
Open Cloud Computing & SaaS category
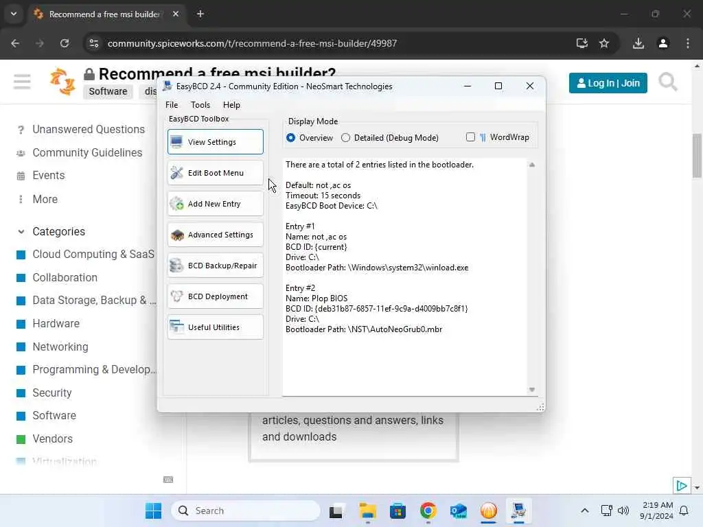click(x=93, y=254)
